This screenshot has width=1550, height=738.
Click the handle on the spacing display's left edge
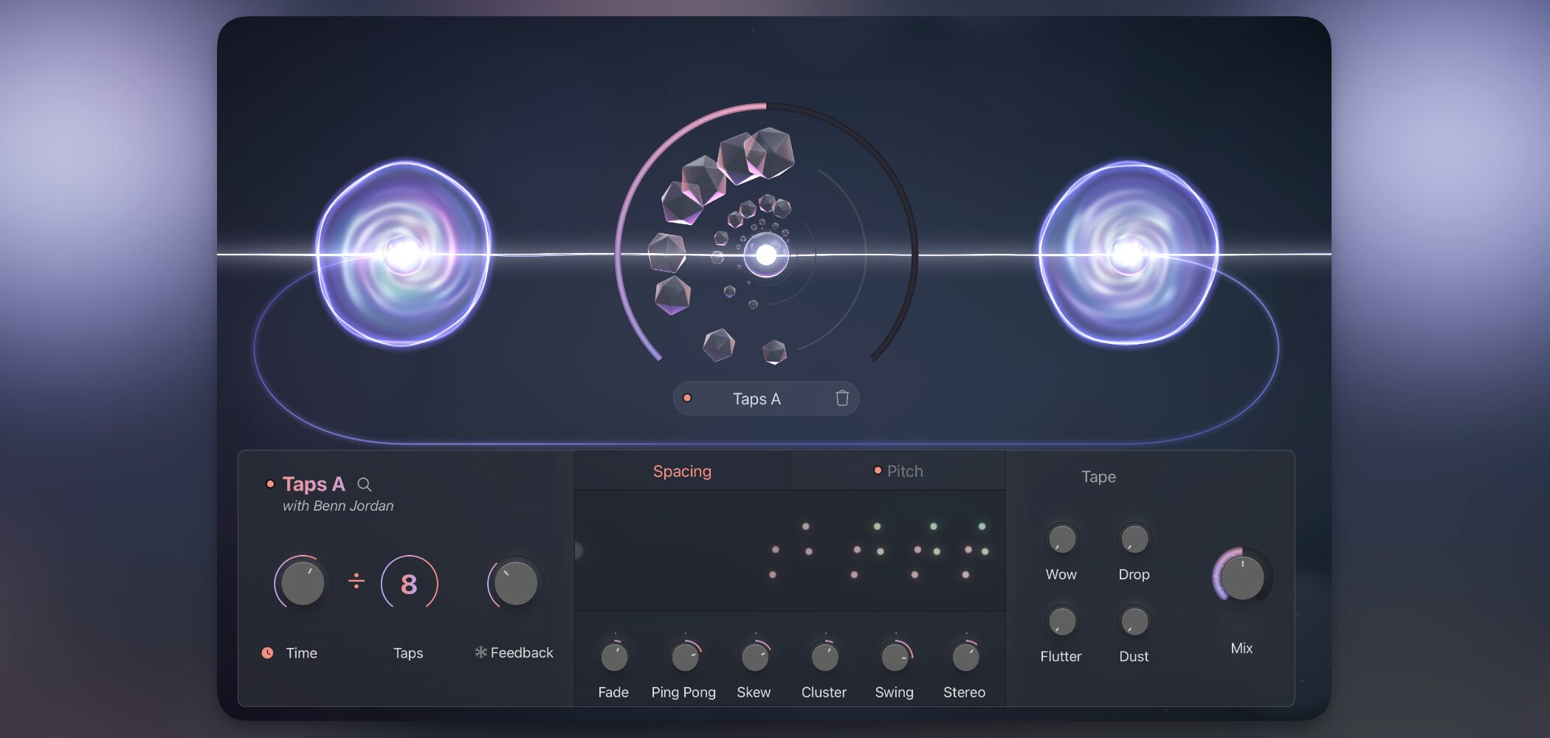tap(578, 550)
